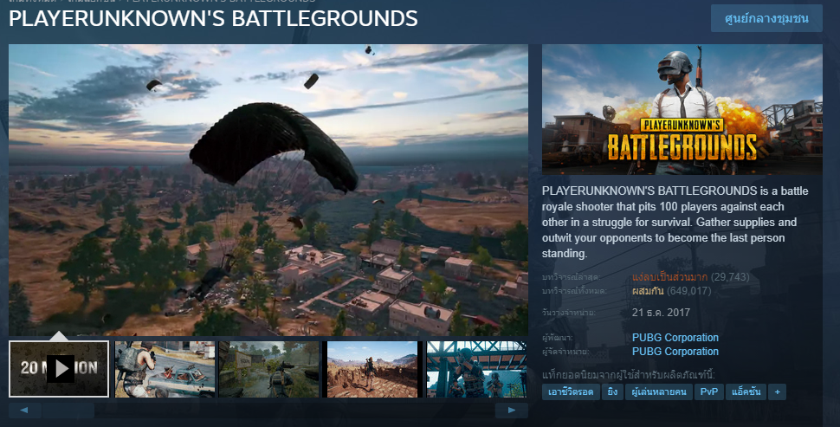Screen dimensions: 840x427
Task: Click the recent reviews แง่ลบเป็นส่วนมาก summary
Action: click(669, 277)
